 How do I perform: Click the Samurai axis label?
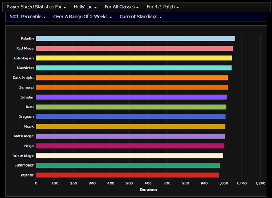coord(26,87)
